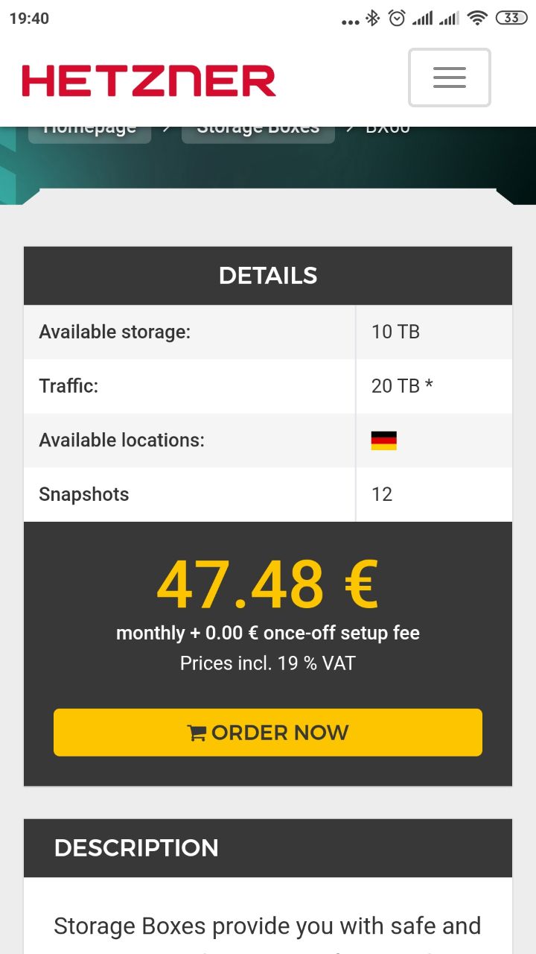Viewport: 536px width, 954px height.
Task: Tap the Wi-Fi status icon
Action: click(477, 18)
